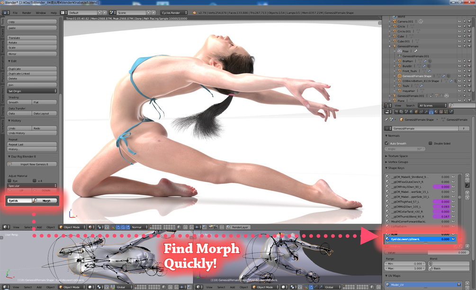This screenshot has height=290, width=476.
Task: Open the All Scenes outliner filter
Action: point(432,105)
